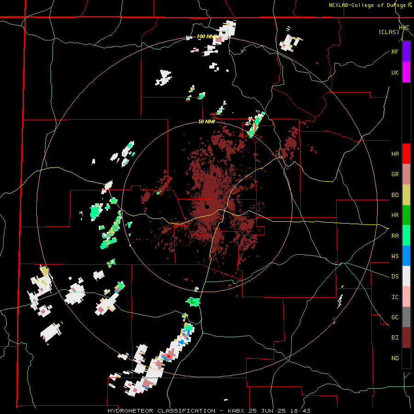This screenshot has height=414, width=414.
Task: Click the "WS" legend label
Action: (395, 256)
